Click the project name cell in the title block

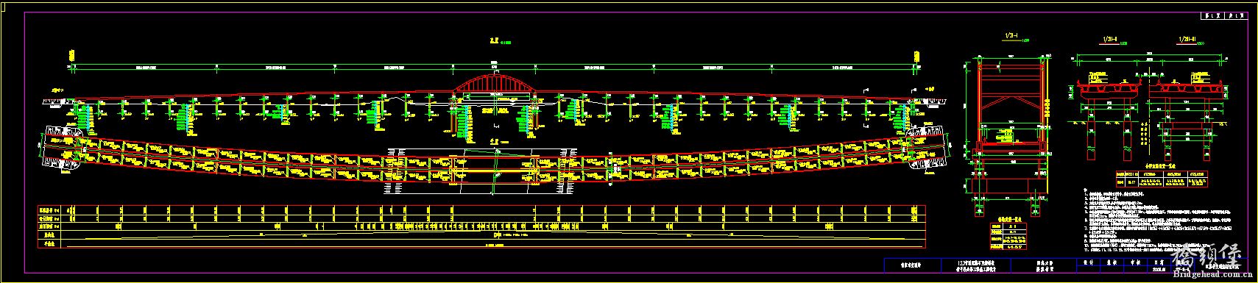pyautogui.click(x=976, y=265)
